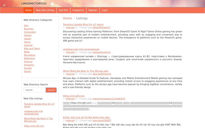Screen dimensions: 205x128
Task: Open the Login menu item
Action: pos(105,10)
